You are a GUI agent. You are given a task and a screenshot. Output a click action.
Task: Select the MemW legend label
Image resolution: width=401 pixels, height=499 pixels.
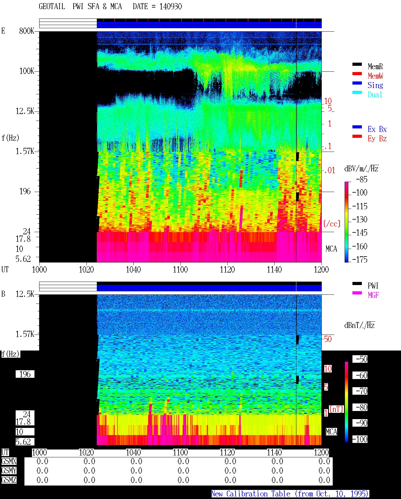[x=375, y=76]
